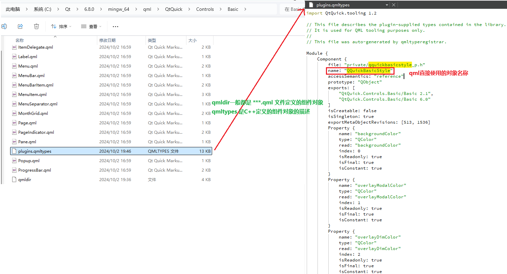Click the QMLTYPES 文件 type cell

coord(163,151)
